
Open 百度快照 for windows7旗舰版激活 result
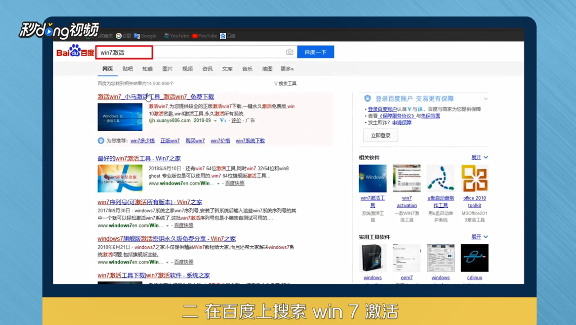(x=184, y=262)
